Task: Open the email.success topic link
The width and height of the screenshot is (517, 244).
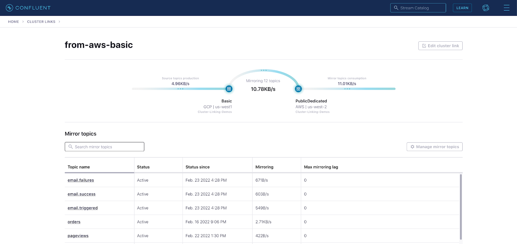Action: [81, 194]
